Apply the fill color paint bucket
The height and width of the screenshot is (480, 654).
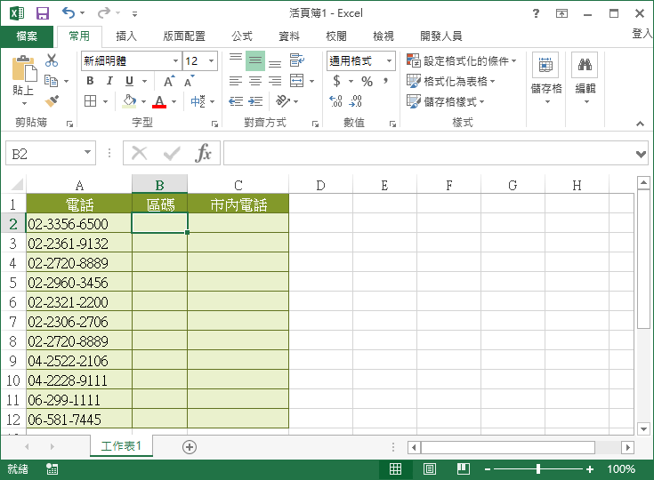[129, 101]
